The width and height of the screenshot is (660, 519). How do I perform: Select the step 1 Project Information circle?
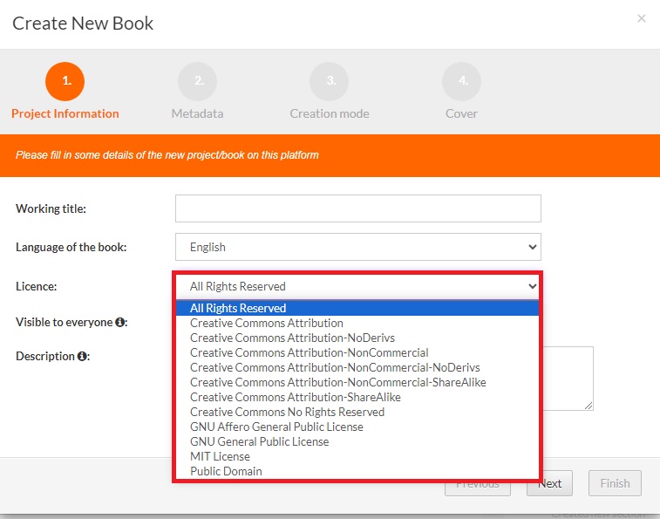coord(66,81)
